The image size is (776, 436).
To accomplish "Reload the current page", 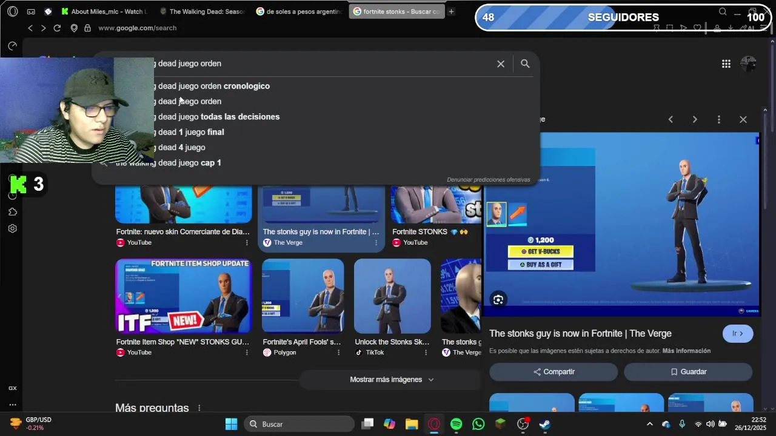I will coord(57,28).
